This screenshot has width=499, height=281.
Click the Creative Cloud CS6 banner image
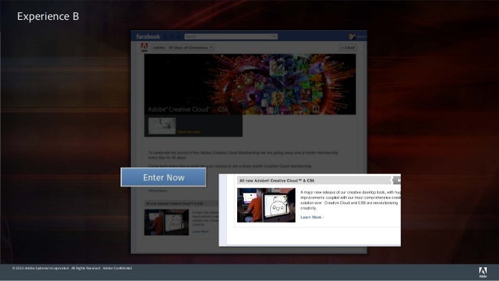(x=249, y=84)
